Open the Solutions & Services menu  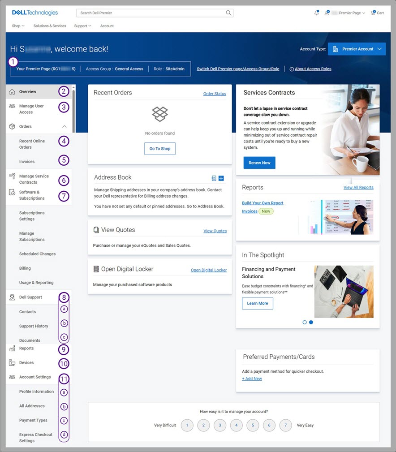point(49,26)
